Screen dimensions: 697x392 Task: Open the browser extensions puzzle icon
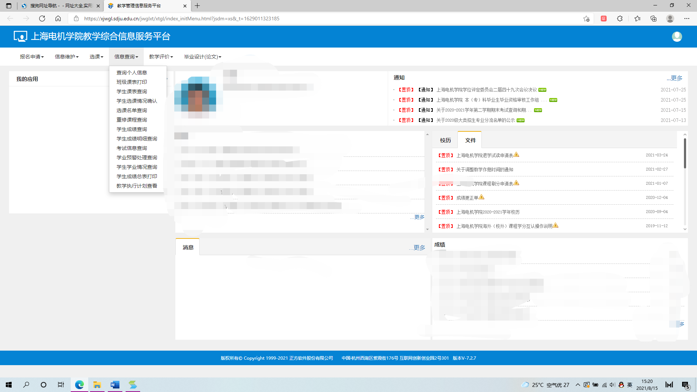pyautogui.click(x=620, y=19)
